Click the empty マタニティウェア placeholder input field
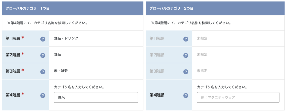Viewport: 287px width, 112px height. pyautogui.click(x=238, y=97)
